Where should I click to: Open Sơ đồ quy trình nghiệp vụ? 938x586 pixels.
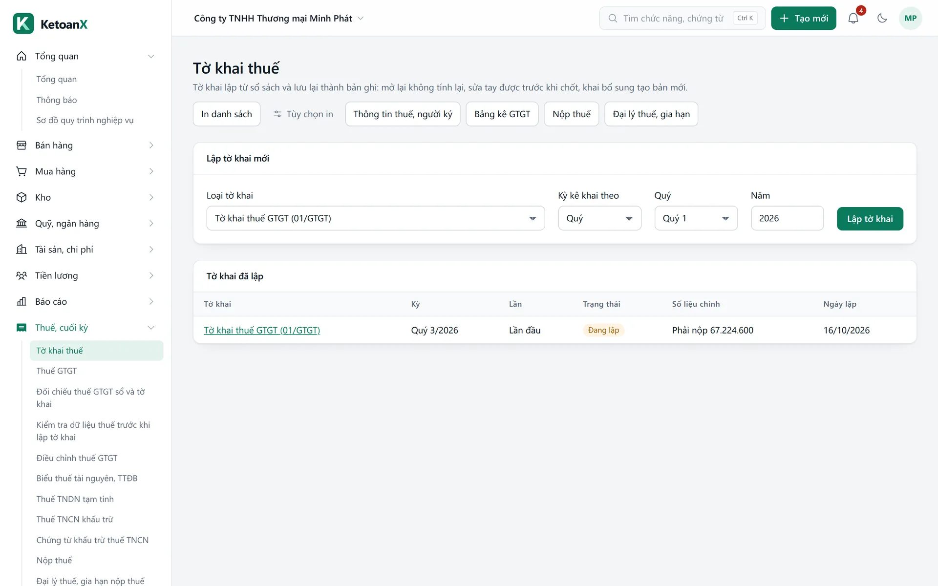point(96,120)
